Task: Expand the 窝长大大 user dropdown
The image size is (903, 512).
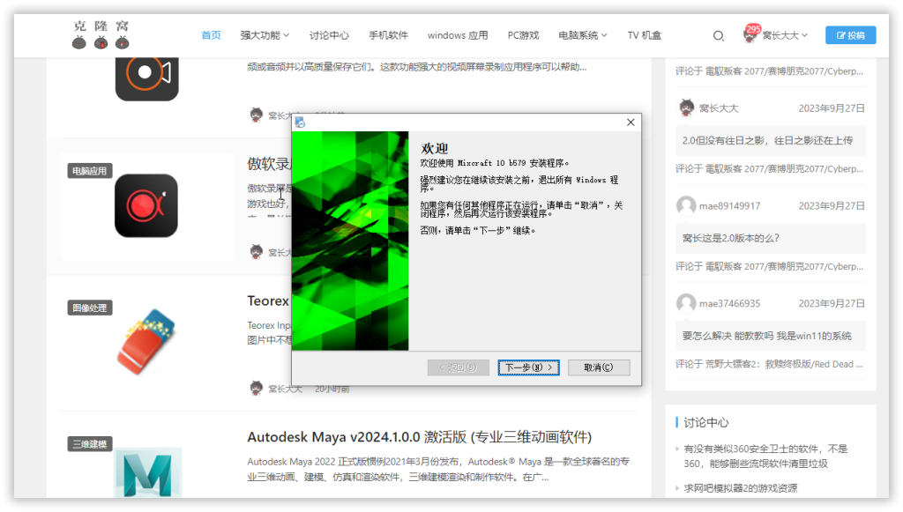Action: click(784, 35)
